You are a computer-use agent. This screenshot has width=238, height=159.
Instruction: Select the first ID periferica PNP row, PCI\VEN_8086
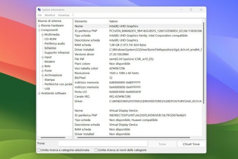[x=138, y=31]
